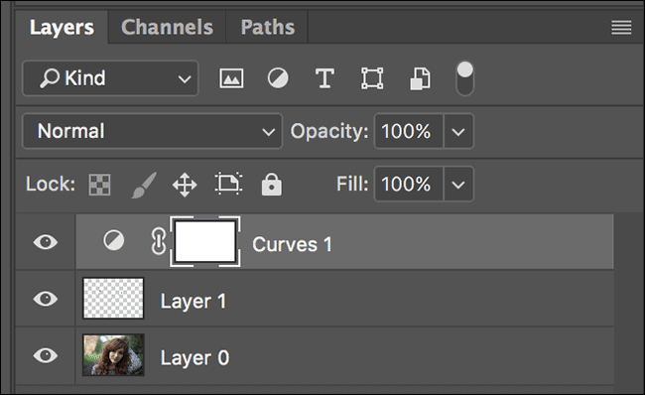645x395 pixels.
Task: Hide Layer 0 with eye icon
Action: coord(46,355)
